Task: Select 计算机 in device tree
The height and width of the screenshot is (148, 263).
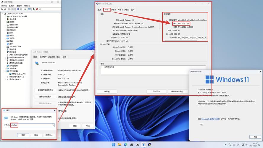Action: [12, 36]
